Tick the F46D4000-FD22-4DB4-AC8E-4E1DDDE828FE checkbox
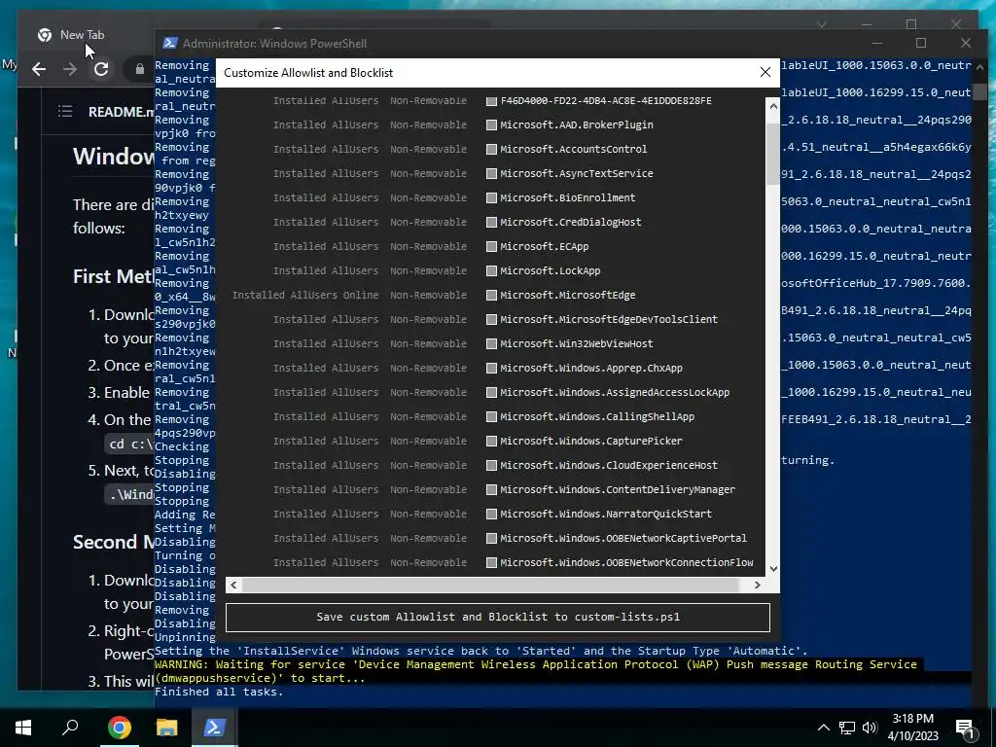 pos(491,101)
